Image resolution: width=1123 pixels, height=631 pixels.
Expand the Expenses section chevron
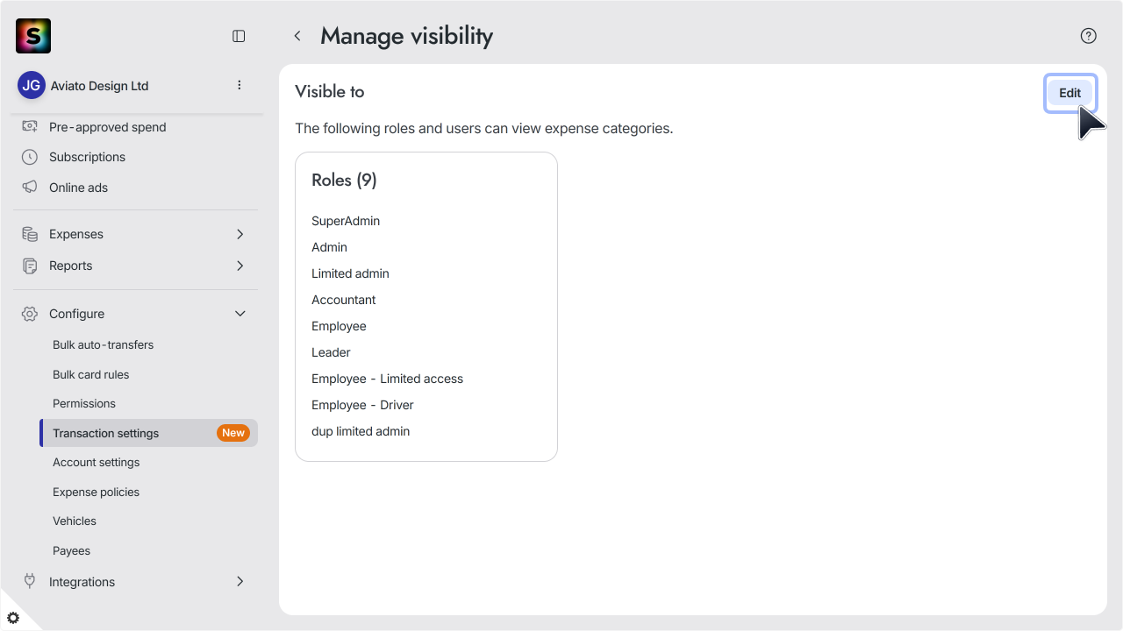pyautogui.click(x=240, y=234)
